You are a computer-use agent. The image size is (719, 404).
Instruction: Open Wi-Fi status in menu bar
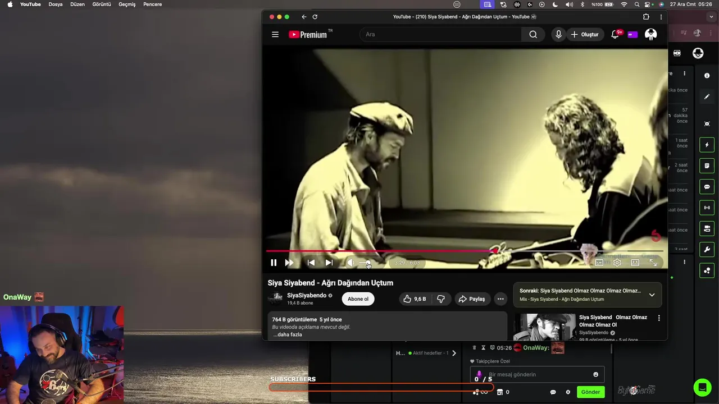624,4
